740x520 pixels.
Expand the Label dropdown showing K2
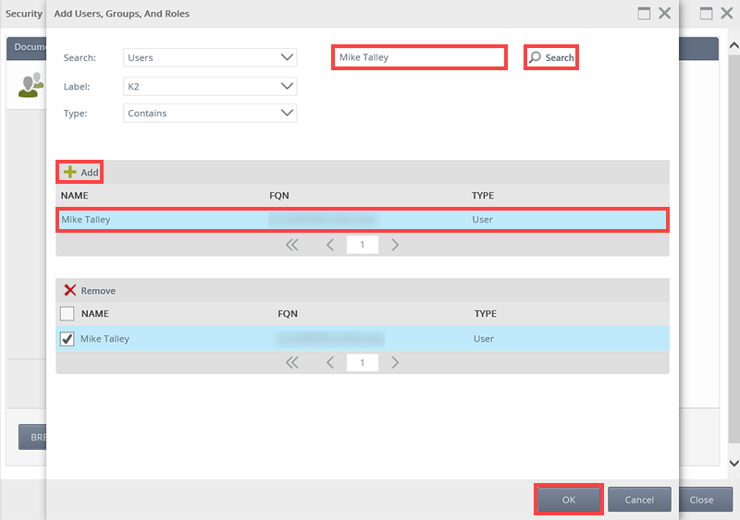(210, 86)
